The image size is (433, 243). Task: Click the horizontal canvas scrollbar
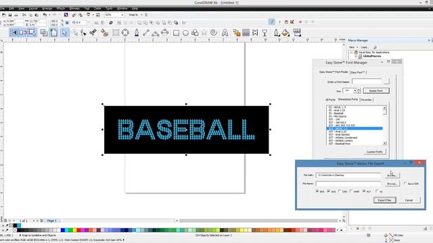258,221
